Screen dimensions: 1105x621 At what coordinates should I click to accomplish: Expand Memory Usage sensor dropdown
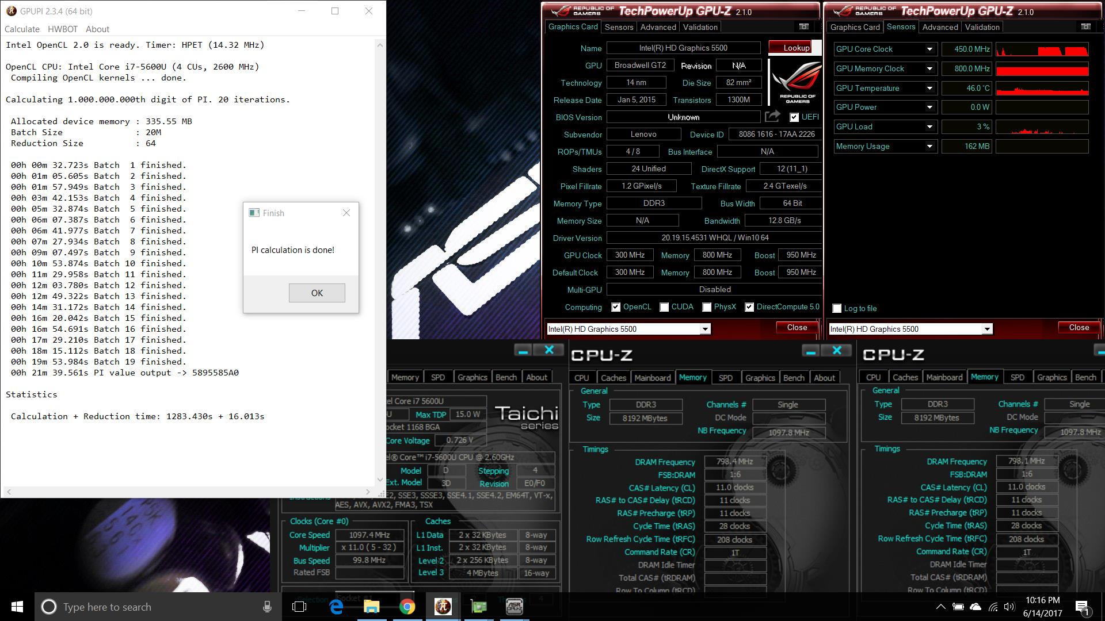coord(929,146)
